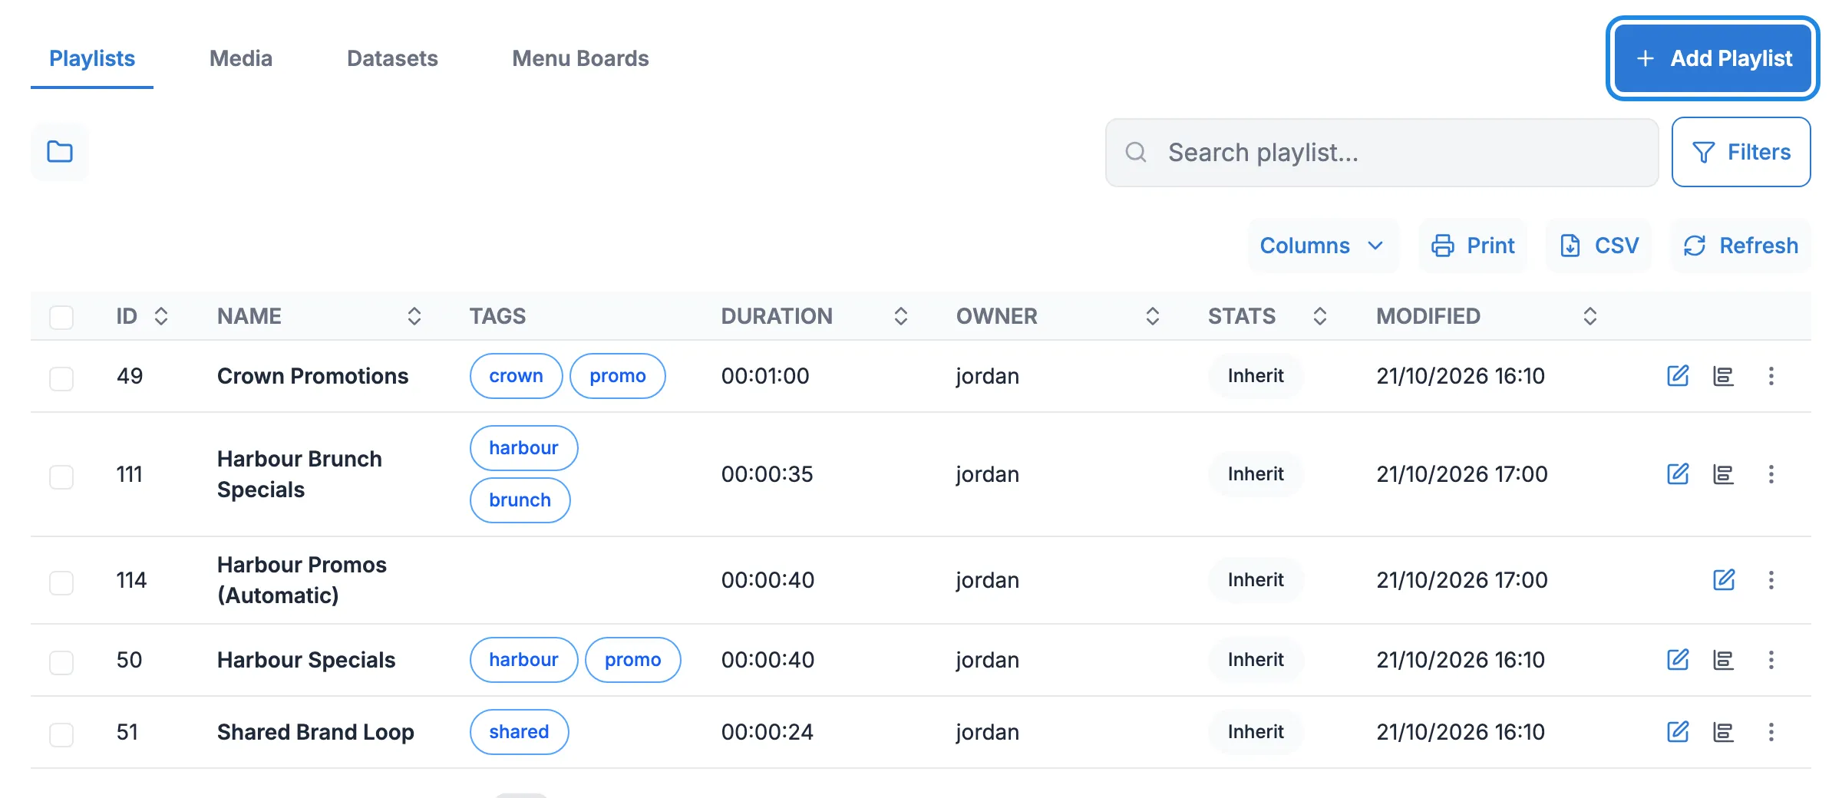Switch to the Media tab
The width and height of the screenshot is (1842, 798).
click(241, 58)
